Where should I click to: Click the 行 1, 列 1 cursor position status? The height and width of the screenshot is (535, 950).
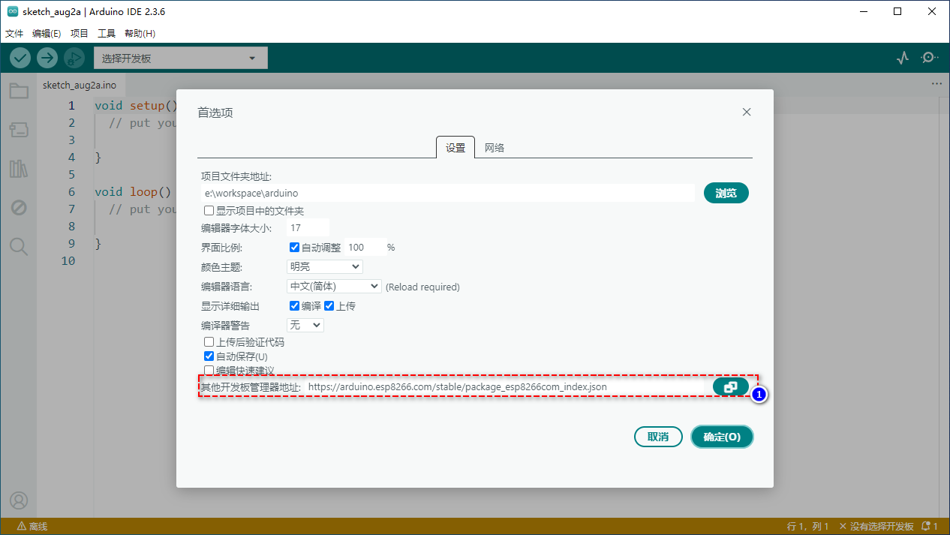pos(808,527)
